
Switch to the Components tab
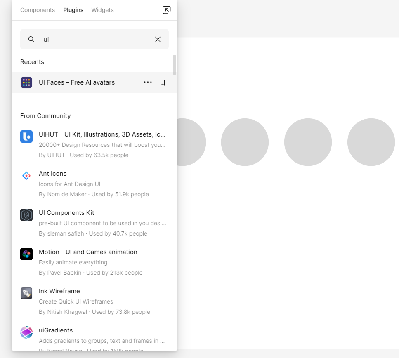pos(38,10)
